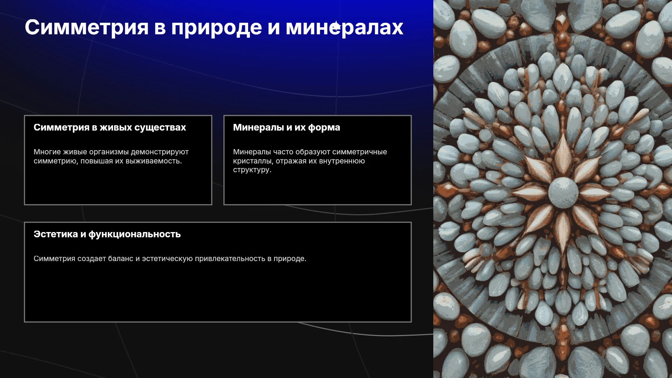The image size is (672, 378).
Task: Click the paragraph starting with "Многие живые организмы"
Action: (111, 156)
